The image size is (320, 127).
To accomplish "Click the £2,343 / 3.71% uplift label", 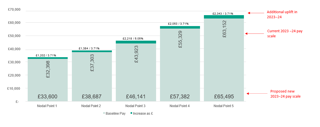I will tap(223, 13).
